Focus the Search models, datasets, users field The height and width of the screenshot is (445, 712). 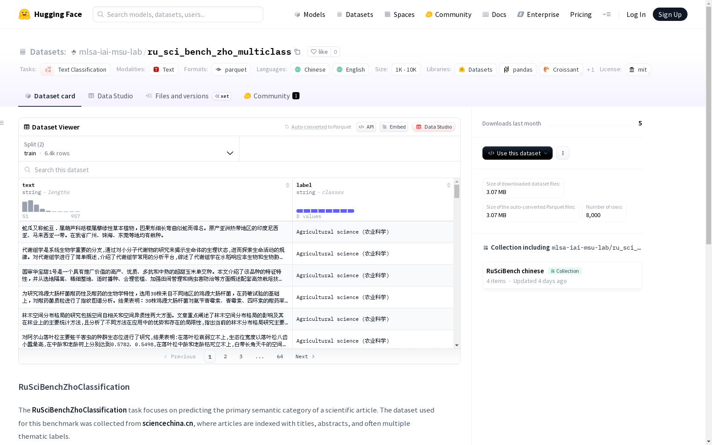pyautogui.click(x=178, y=14)
